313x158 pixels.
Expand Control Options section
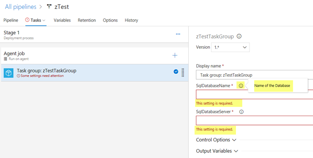click(216, 140)
